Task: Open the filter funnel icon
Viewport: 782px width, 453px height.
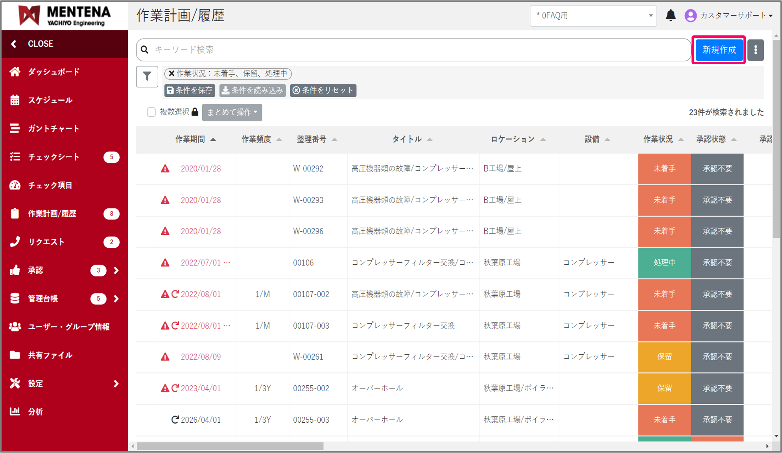Action: 147,77
